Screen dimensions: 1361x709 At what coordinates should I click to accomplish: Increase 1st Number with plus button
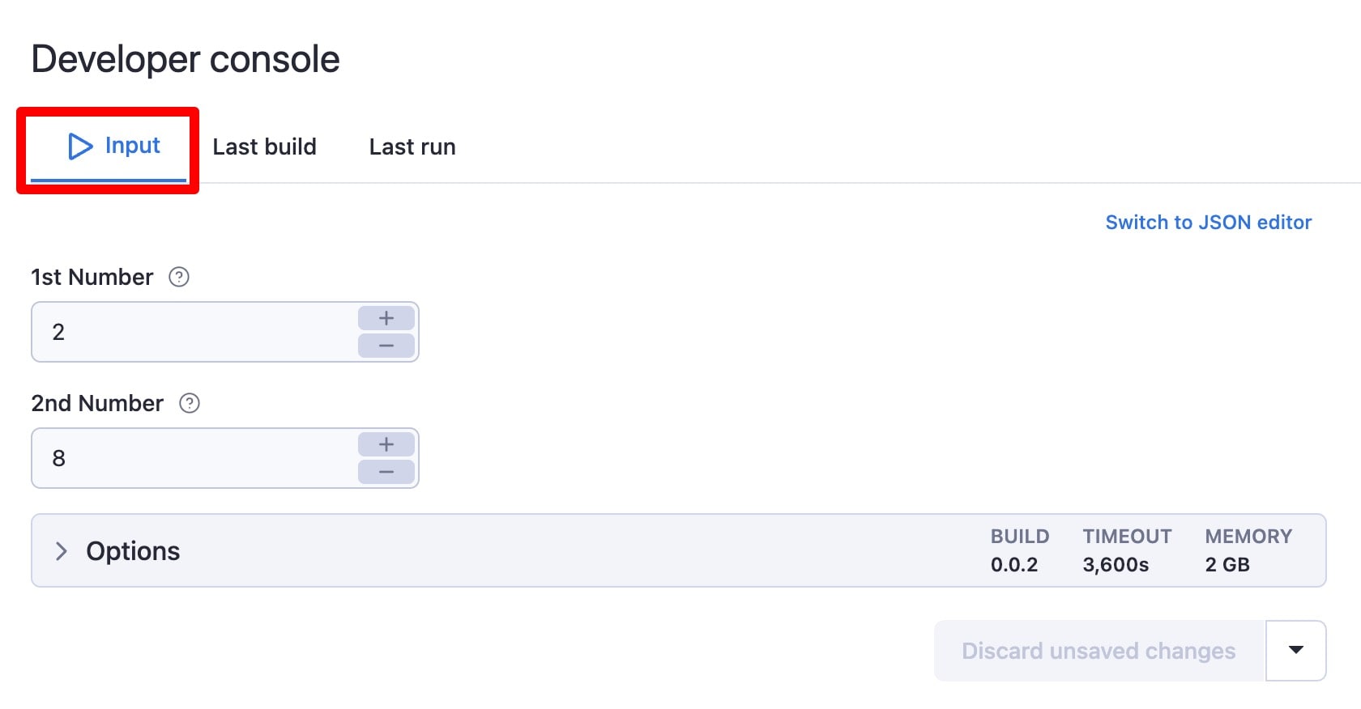[386, 318]
